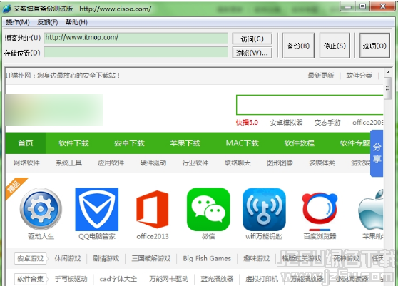Open the 图形图像 category
The height and width of the screenshot is (286, 398).
coord(280,163)
